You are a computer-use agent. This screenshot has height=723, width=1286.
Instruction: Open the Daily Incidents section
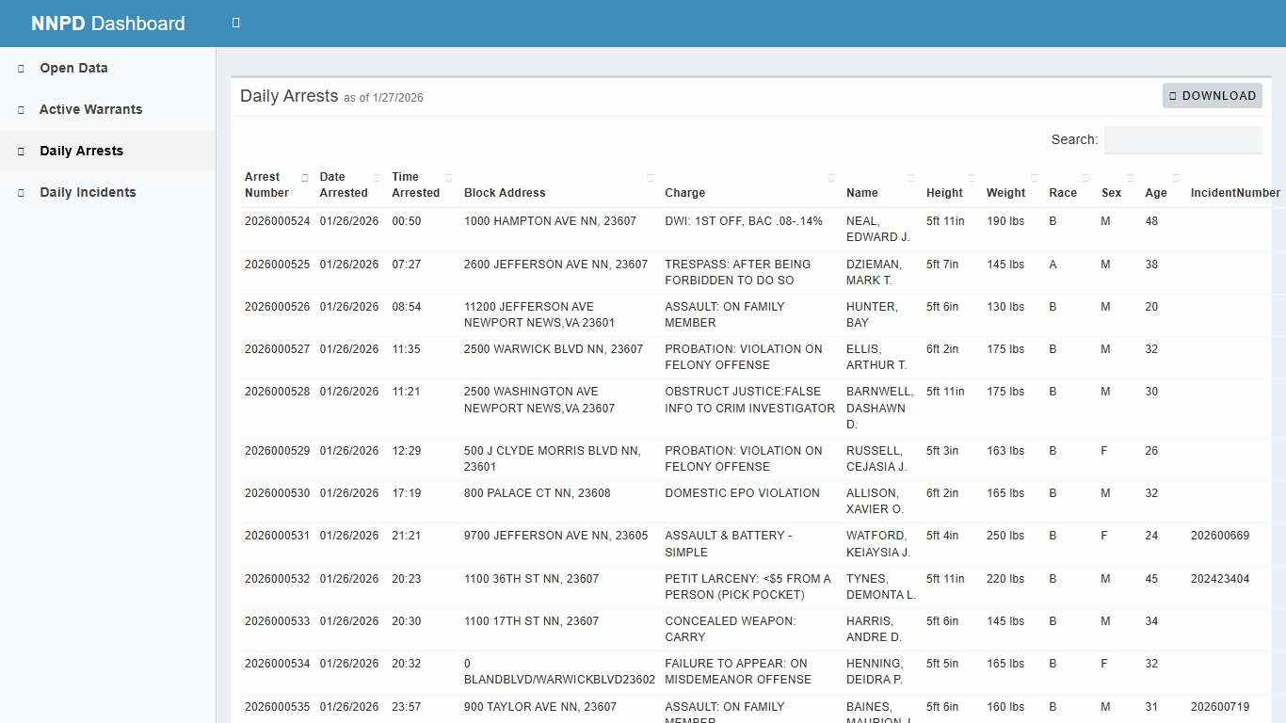tap(88, 192)
